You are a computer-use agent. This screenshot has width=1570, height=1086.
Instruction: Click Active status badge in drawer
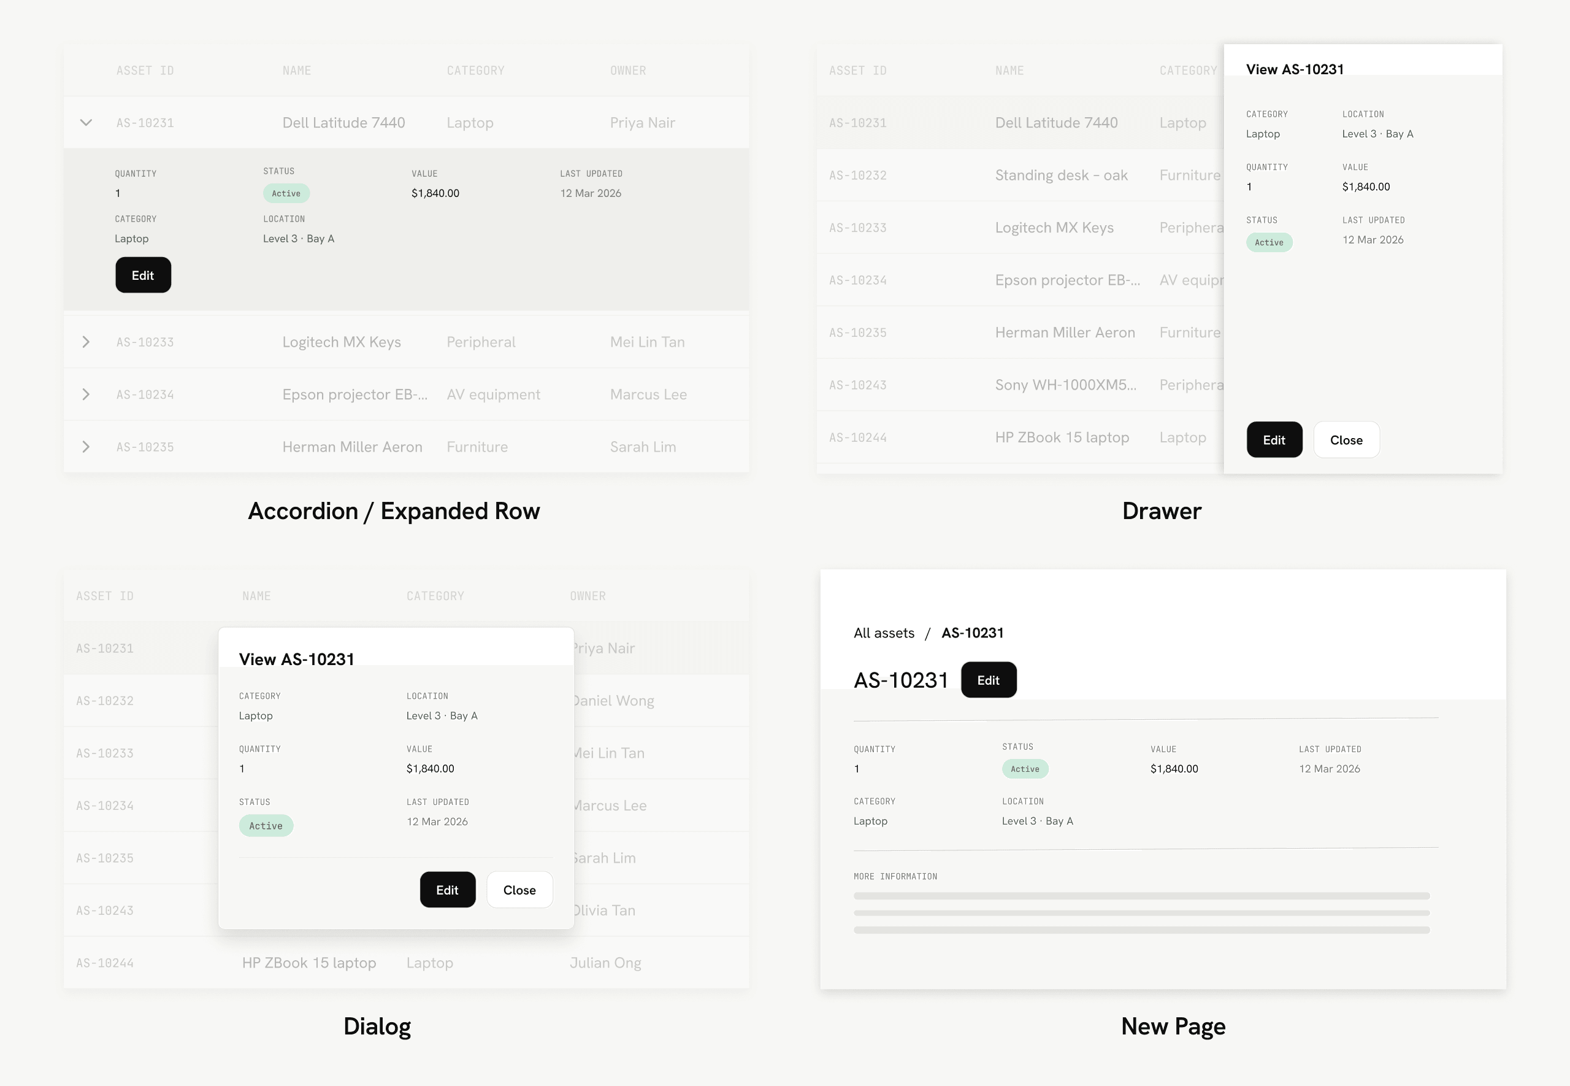coord(1269,242)
